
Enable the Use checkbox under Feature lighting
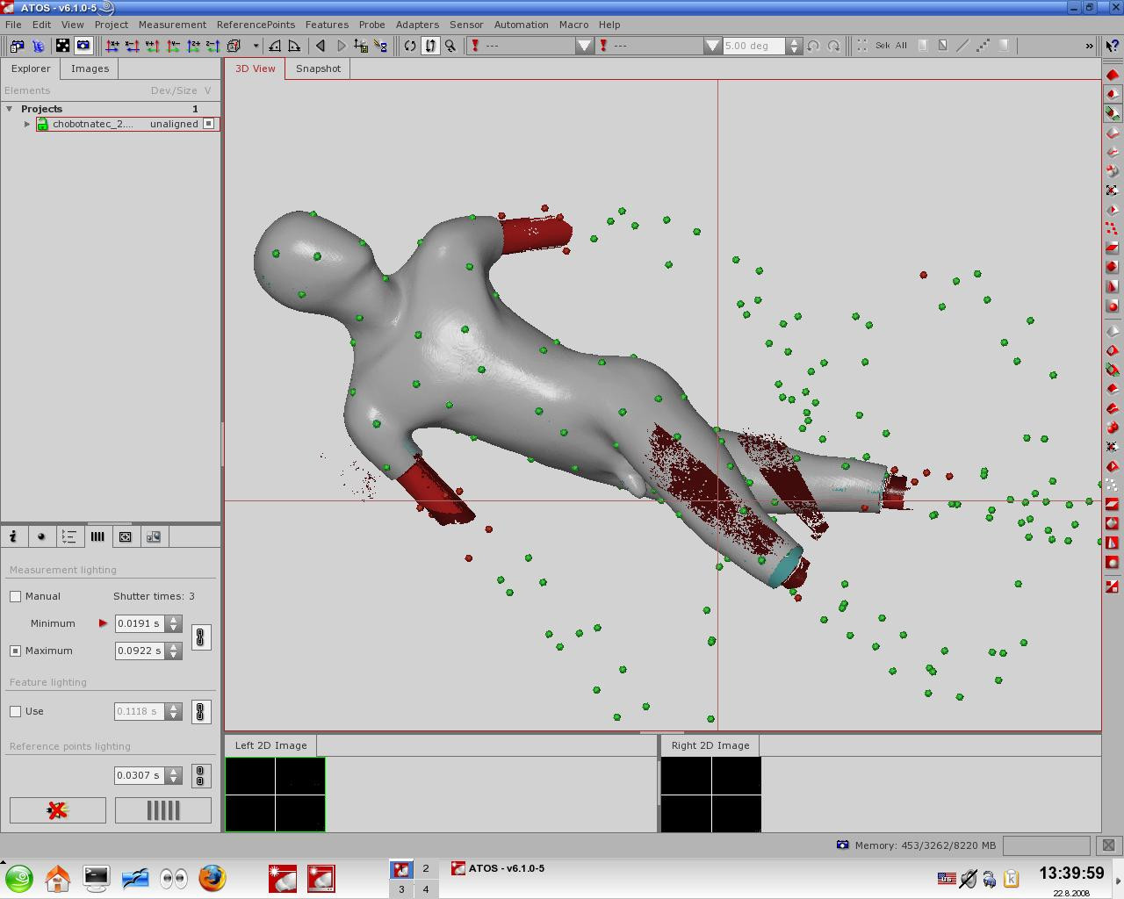click(x=15, y=711)
